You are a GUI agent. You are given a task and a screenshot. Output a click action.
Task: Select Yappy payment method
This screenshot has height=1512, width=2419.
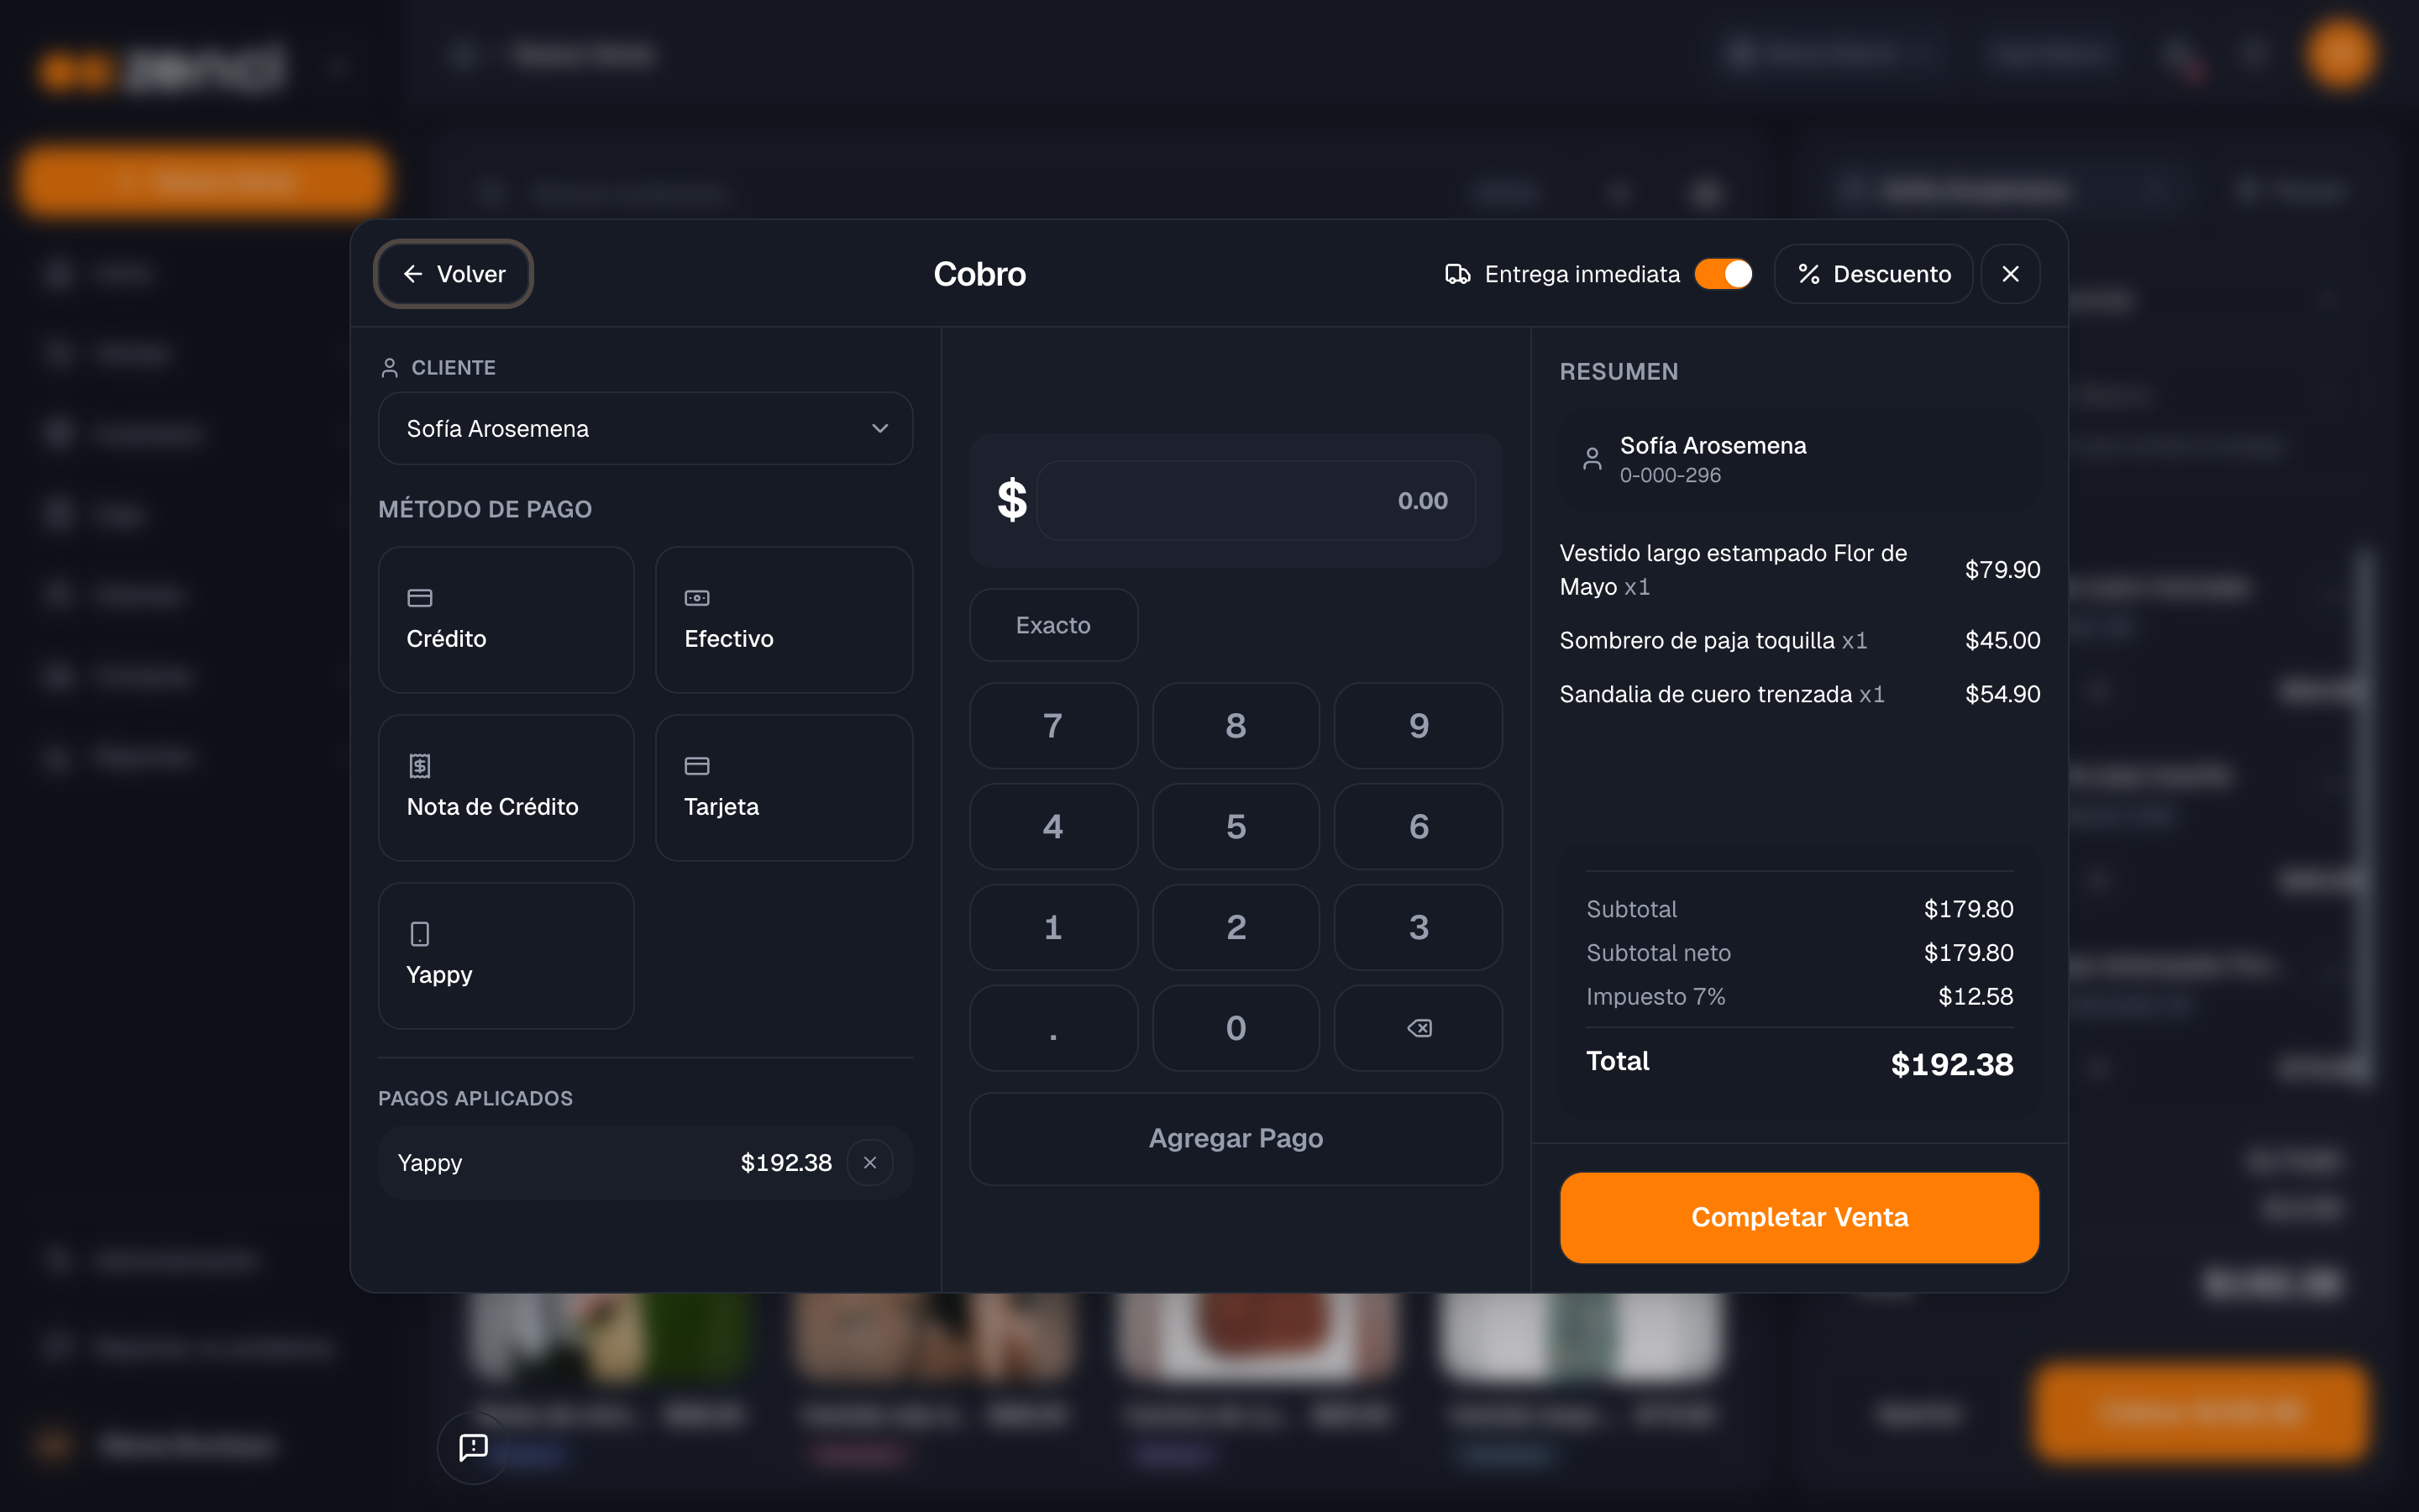[506, 956]
